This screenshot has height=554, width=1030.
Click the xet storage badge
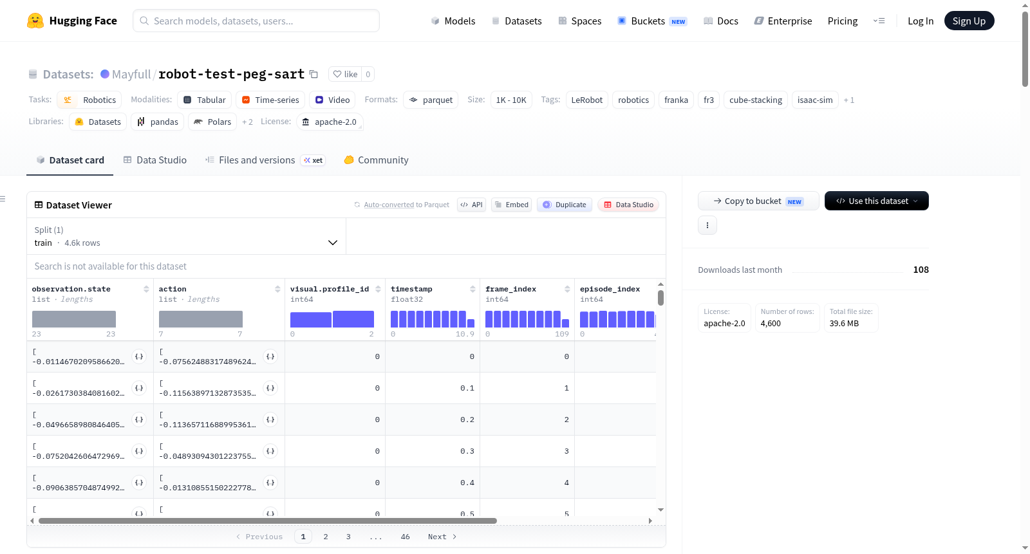coord(313,160)
